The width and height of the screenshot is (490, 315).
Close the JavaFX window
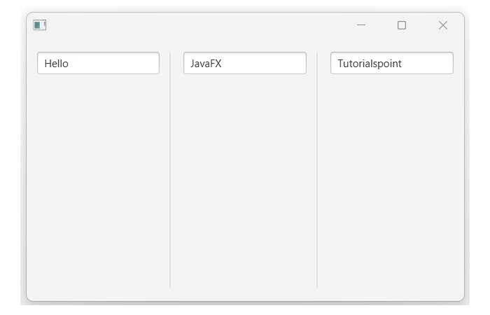442,25
